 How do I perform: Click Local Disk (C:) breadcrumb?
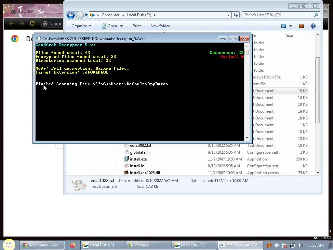tap(139, 15)
